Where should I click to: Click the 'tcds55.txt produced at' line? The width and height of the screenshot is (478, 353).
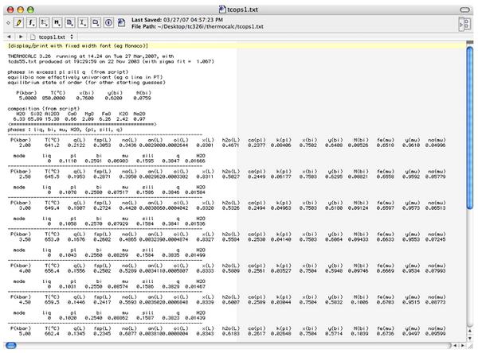coord(111,61)
